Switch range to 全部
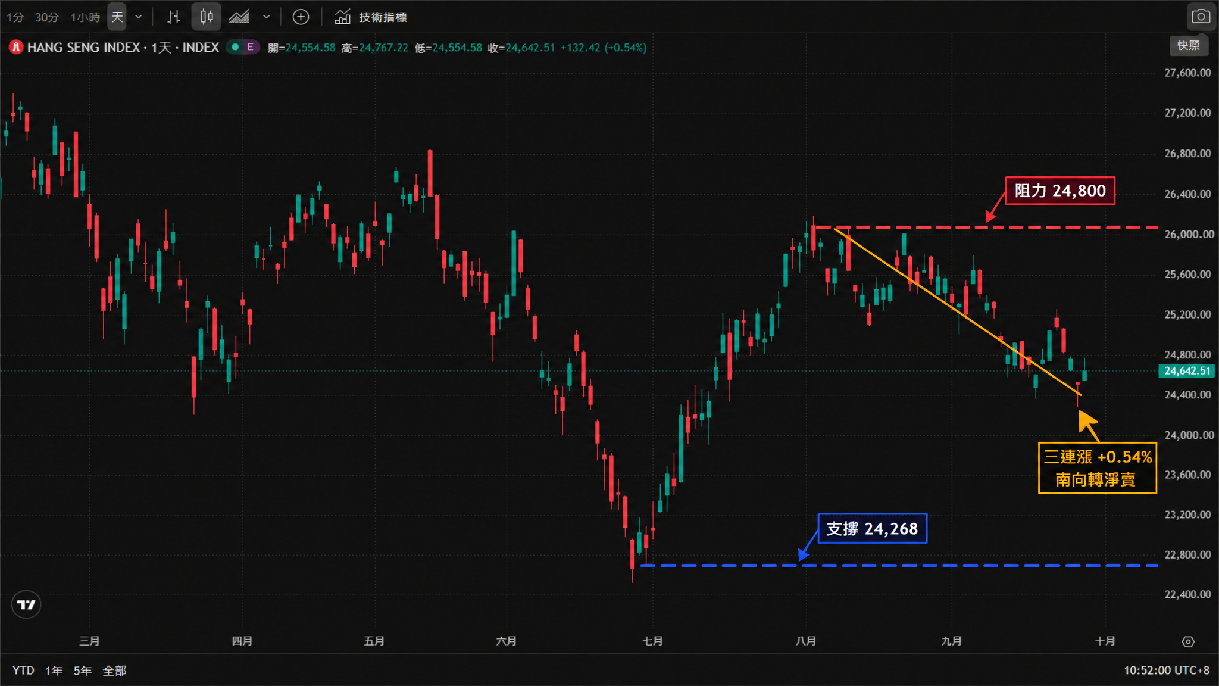Viewport: 1219px width, 686px height. coord(115,671)
